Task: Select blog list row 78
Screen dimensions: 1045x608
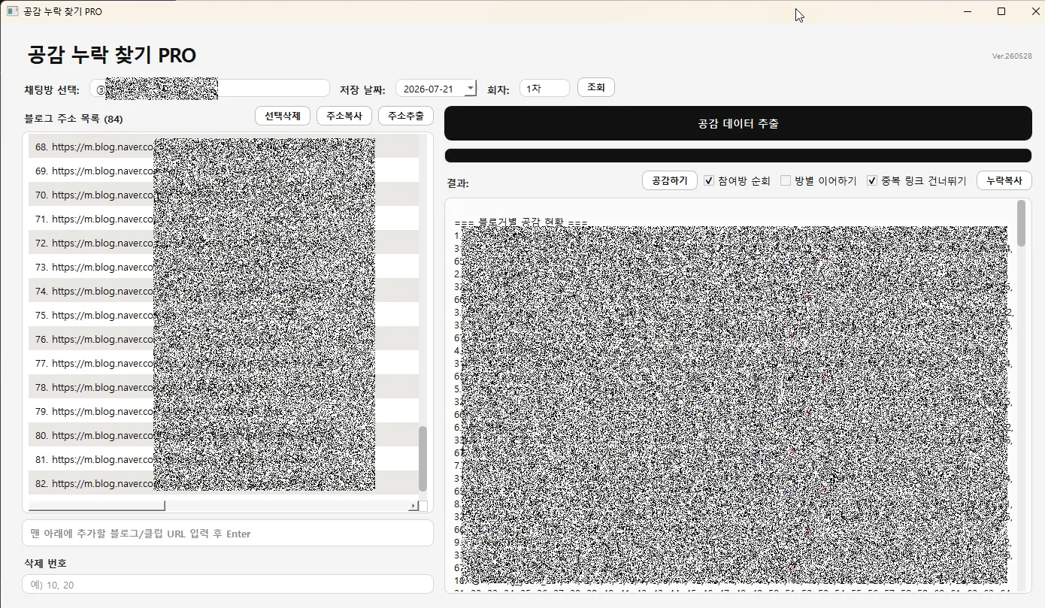Action: (223, 387)
